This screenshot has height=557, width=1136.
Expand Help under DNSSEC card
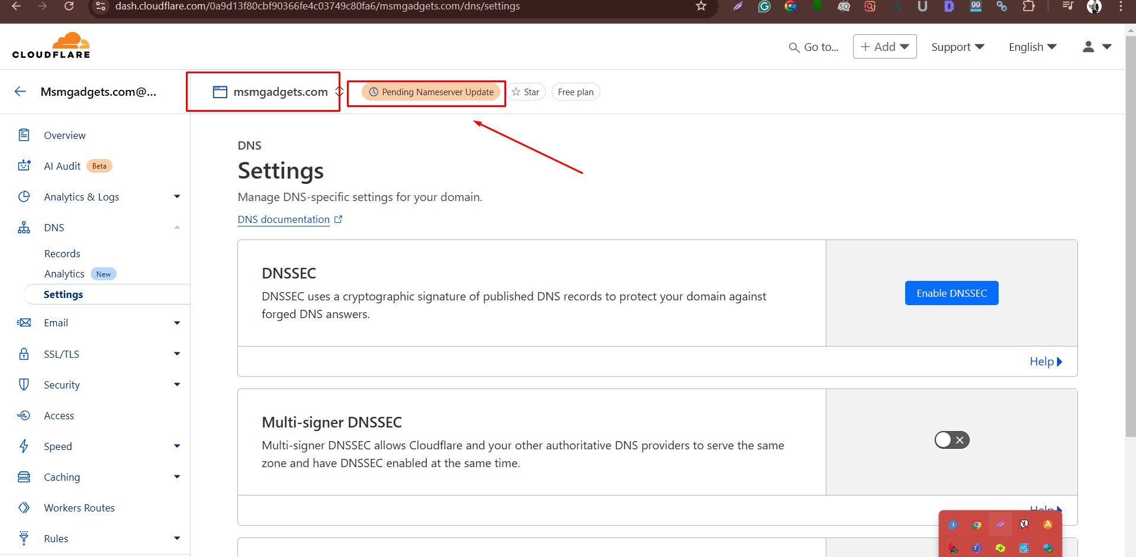click(x=1046, y=361)
